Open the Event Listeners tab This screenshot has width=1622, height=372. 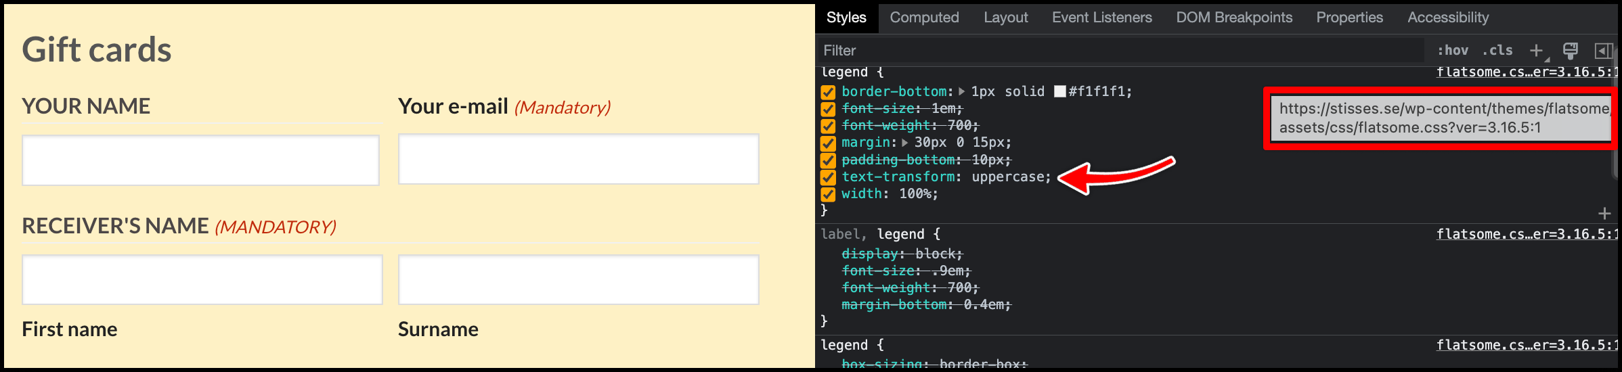1101,18
